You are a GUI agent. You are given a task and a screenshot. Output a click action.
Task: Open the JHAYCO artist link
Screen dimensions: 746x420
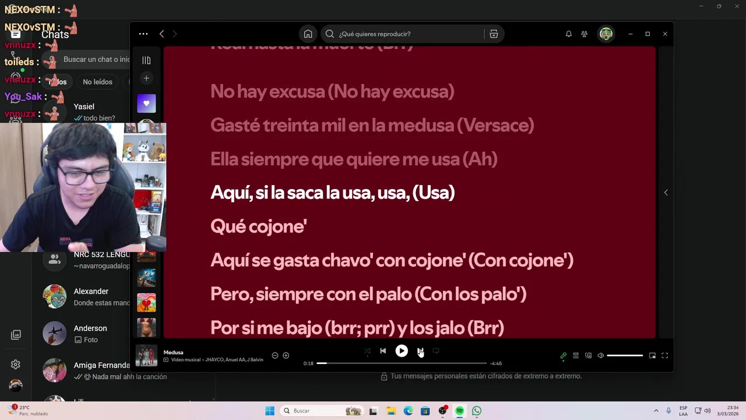point(214,360)
